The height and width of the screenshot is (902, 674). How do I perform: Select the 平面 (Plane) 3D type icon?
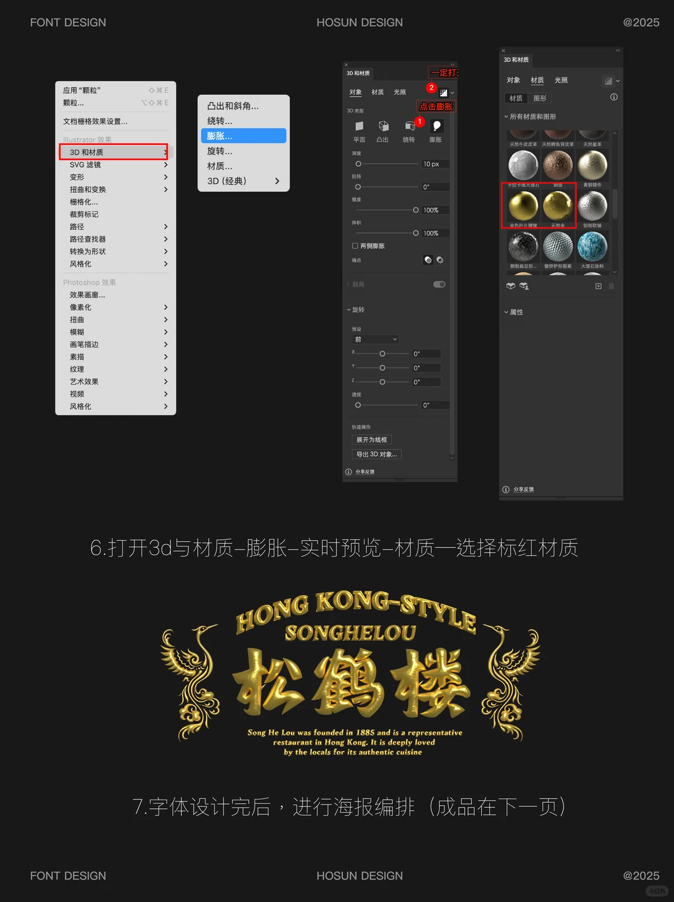pos(359,126)
